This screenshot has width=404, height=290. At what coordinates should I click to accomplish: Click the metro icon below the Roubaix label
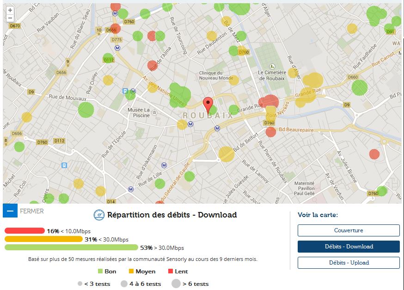coord(217,128)
